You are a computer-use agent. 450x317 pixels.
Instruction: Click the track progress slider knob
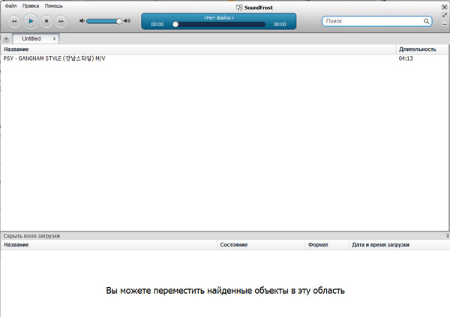pyautogui.click(x=175, y=25)
